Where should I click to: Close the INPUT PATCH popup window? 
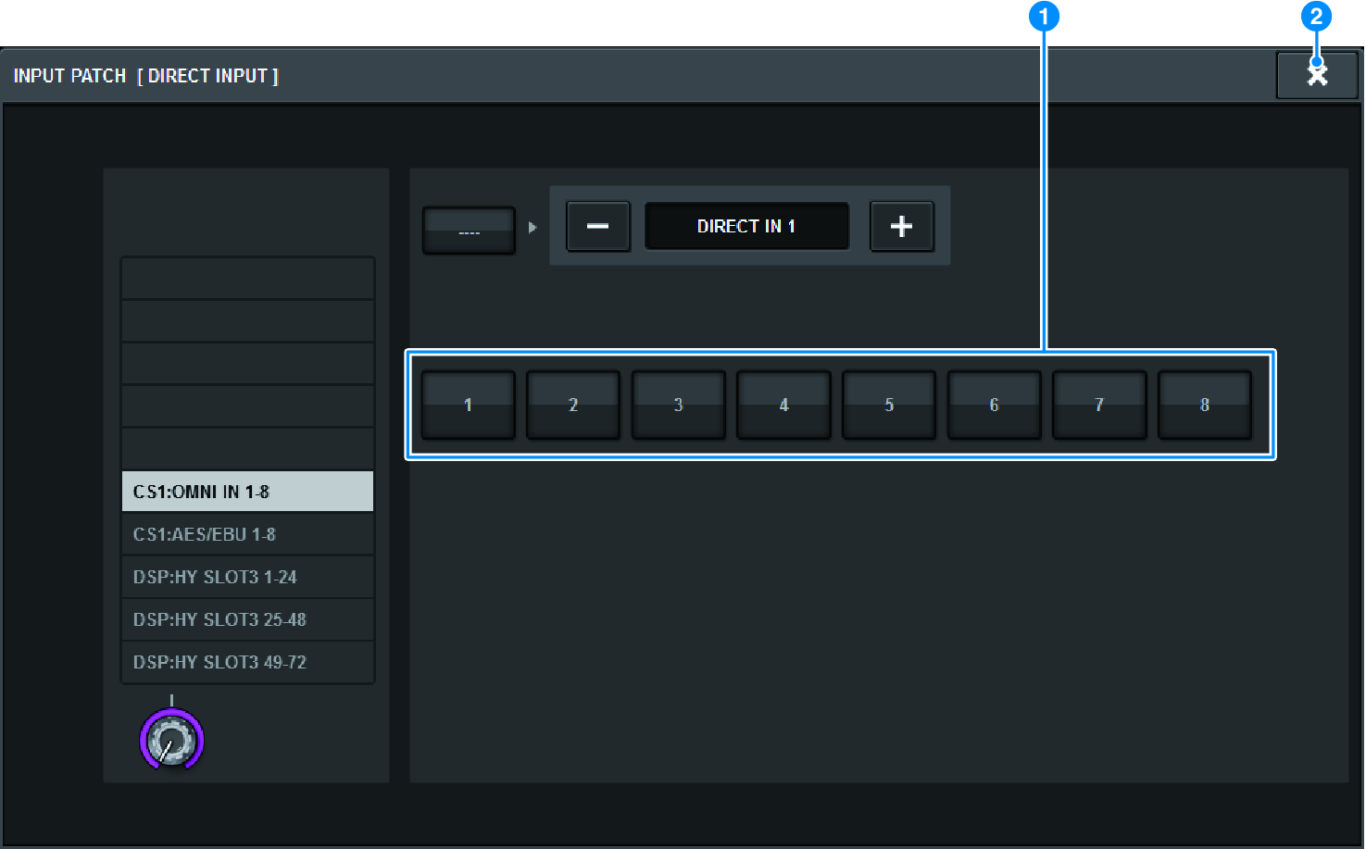point(1316,75)
